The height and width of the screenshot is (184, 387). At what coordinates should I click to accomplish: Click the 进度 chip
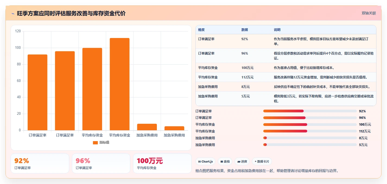tap(242, 161)
